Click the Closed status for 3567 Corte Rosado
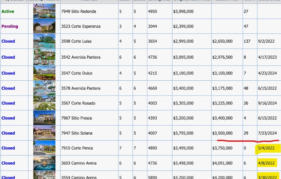Screen dimensions: 281x179 (8, 103)
